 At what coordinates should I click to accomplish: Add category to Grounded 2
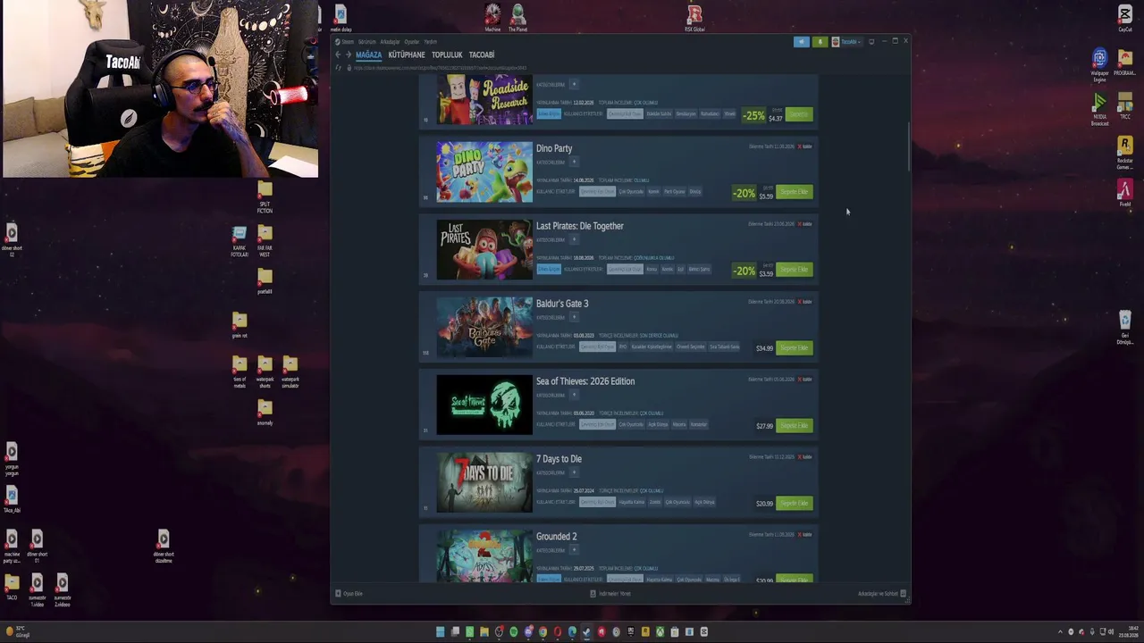point(574,550)
